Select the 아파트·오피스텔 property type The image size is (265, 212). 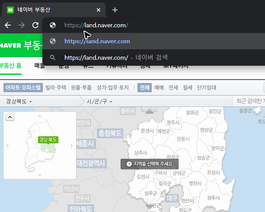[x=23, y=87]
